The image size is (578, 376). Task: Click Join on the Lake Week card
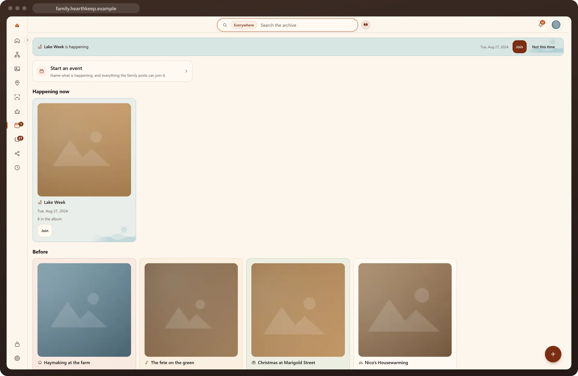coord(45,231)
